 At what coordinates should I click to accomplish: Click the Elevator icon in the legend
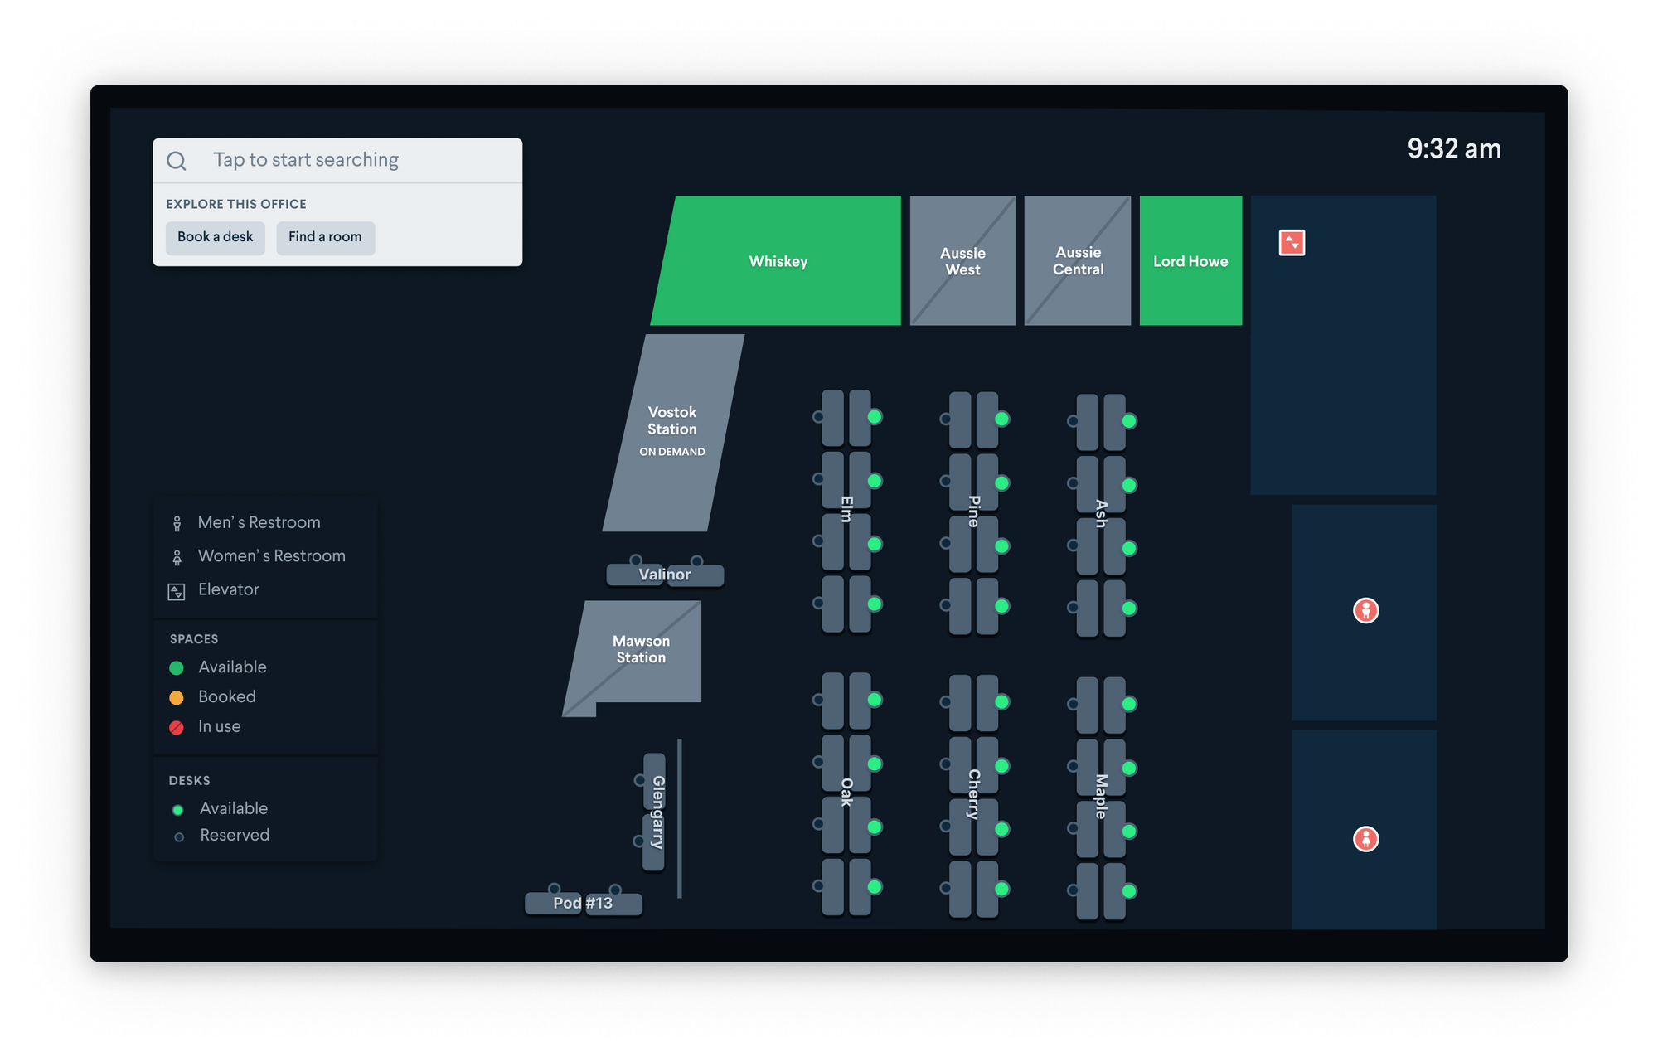[177, 589]
